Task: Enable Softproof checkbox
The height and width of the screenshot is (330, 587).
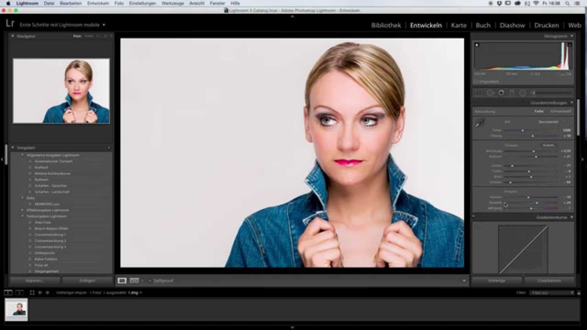Action: pos(150,280)
